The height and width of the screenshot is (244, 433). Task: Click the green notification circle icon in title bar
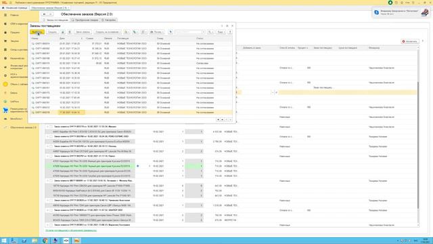point(390,3)
